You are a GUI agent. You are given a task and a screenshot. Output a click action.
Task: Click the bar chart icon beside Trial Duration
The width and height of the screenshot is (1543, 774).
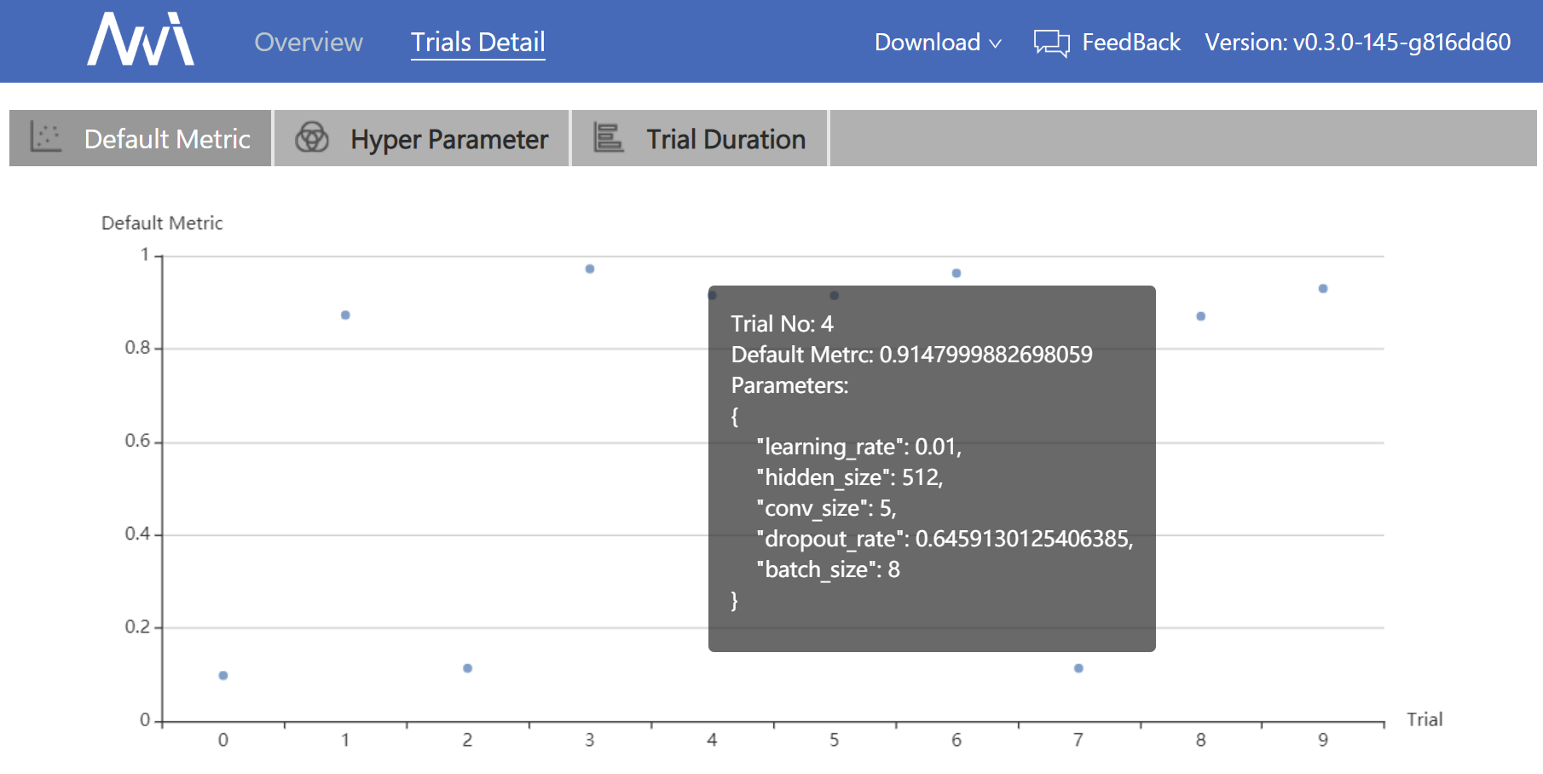(607, 137)
